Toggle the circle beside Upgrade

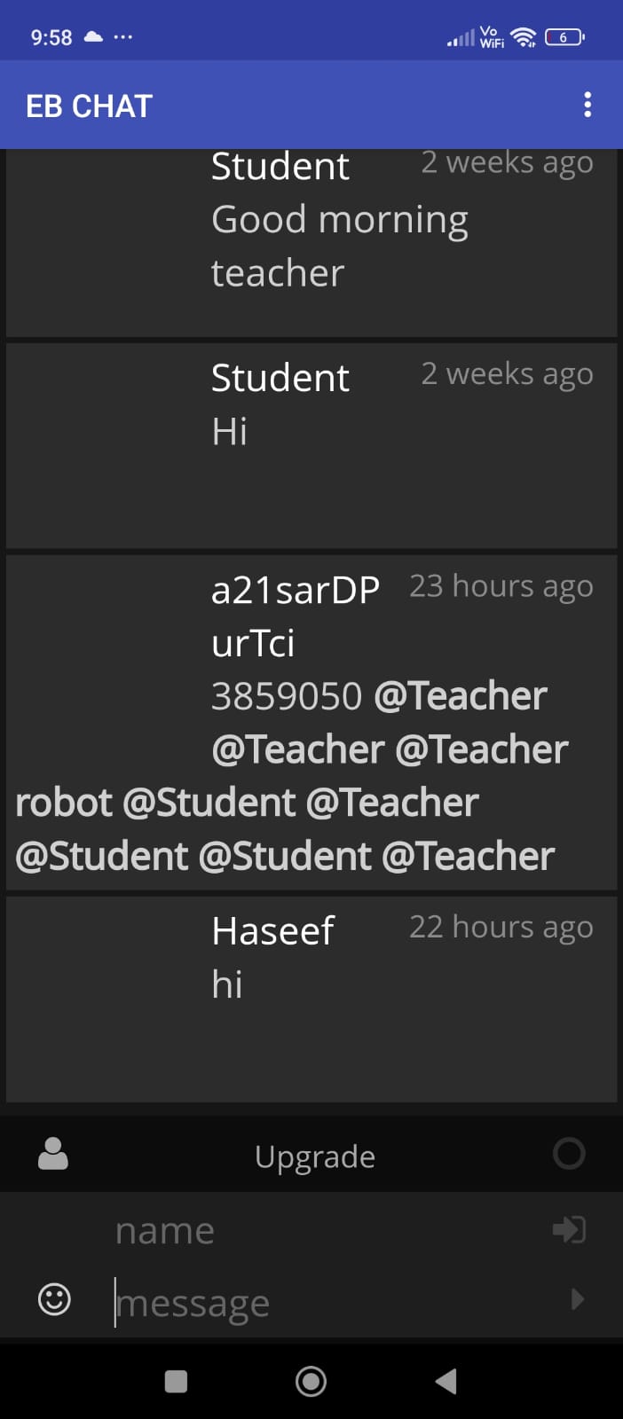pyautogui.click(x=569, y=1153)
